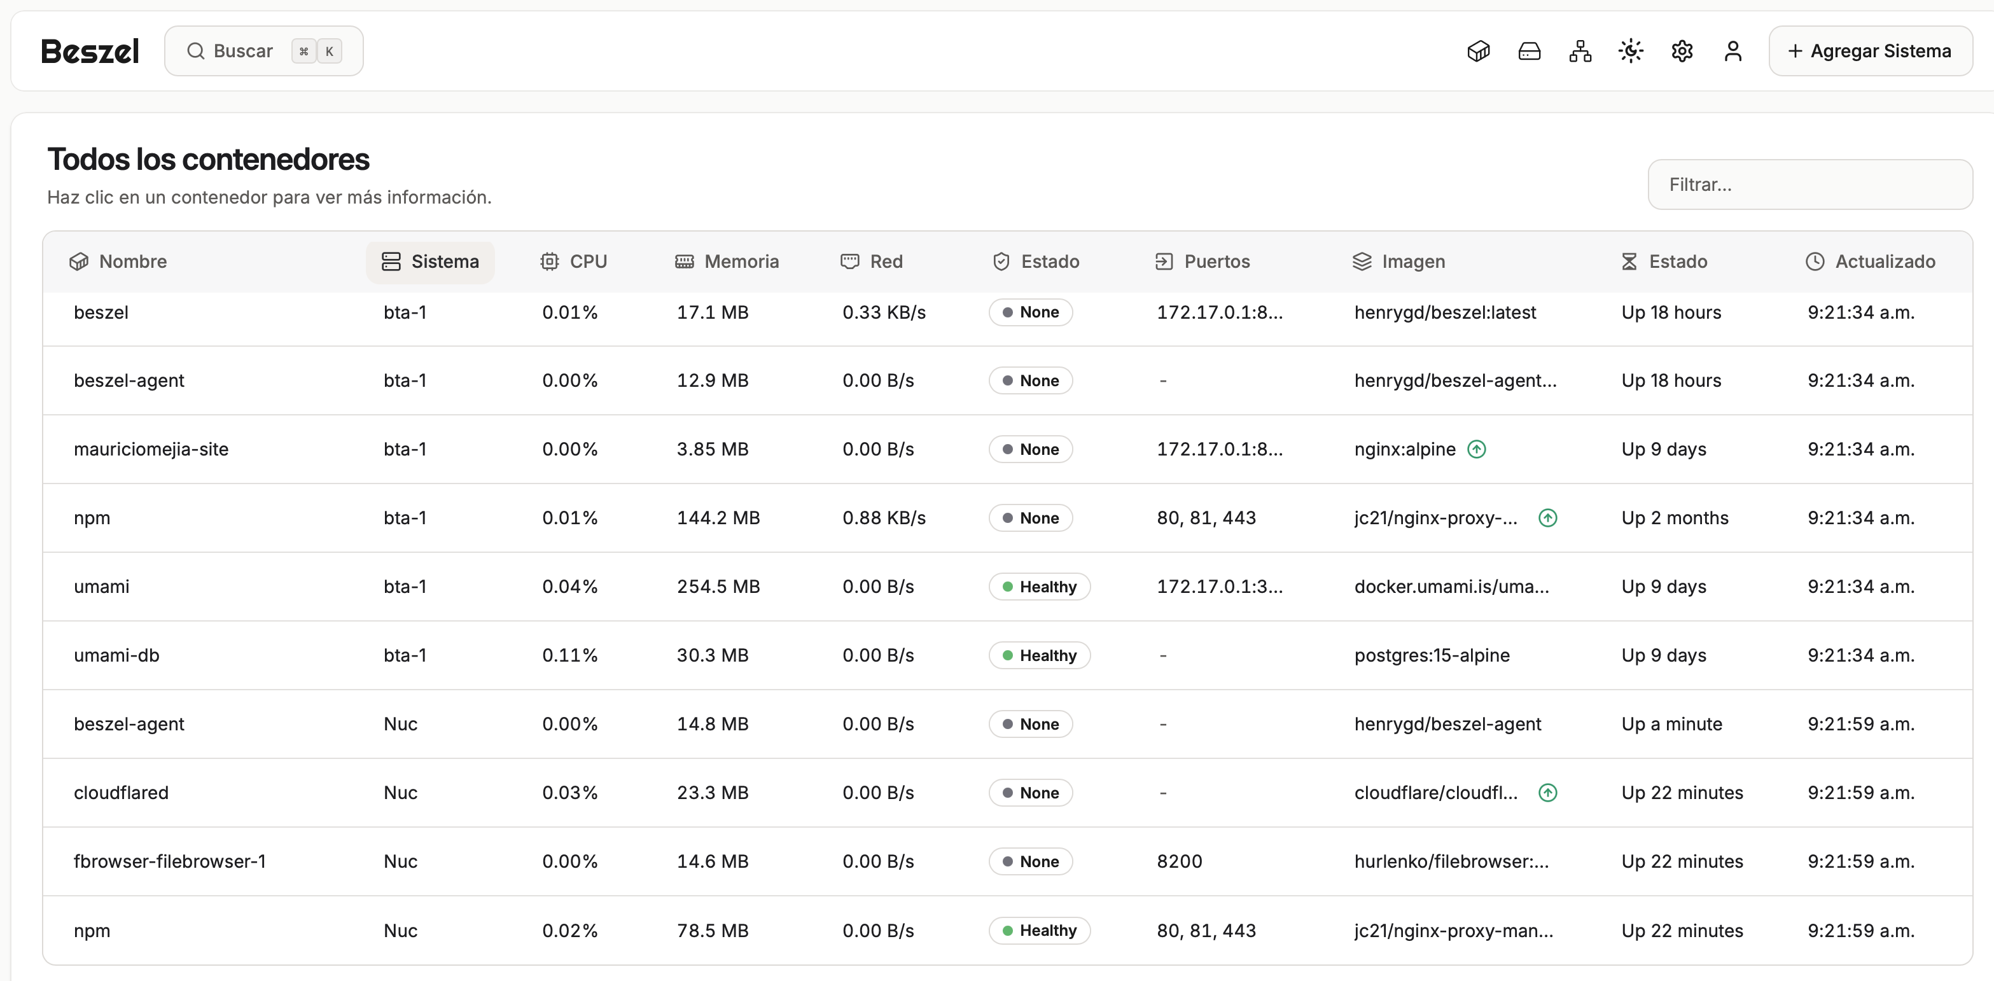Click update icon beside cloudflare/cloudfl... image
The height and width of the screenshot is (981, 1994).
tap(1548, 793)
